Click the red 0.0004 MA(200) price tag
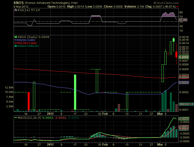The height and width of the screenshot is (147, 194). click(183, 77)
